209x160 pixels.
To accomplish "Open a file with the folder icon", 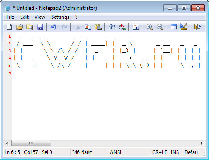I will [x=20, y=27].
